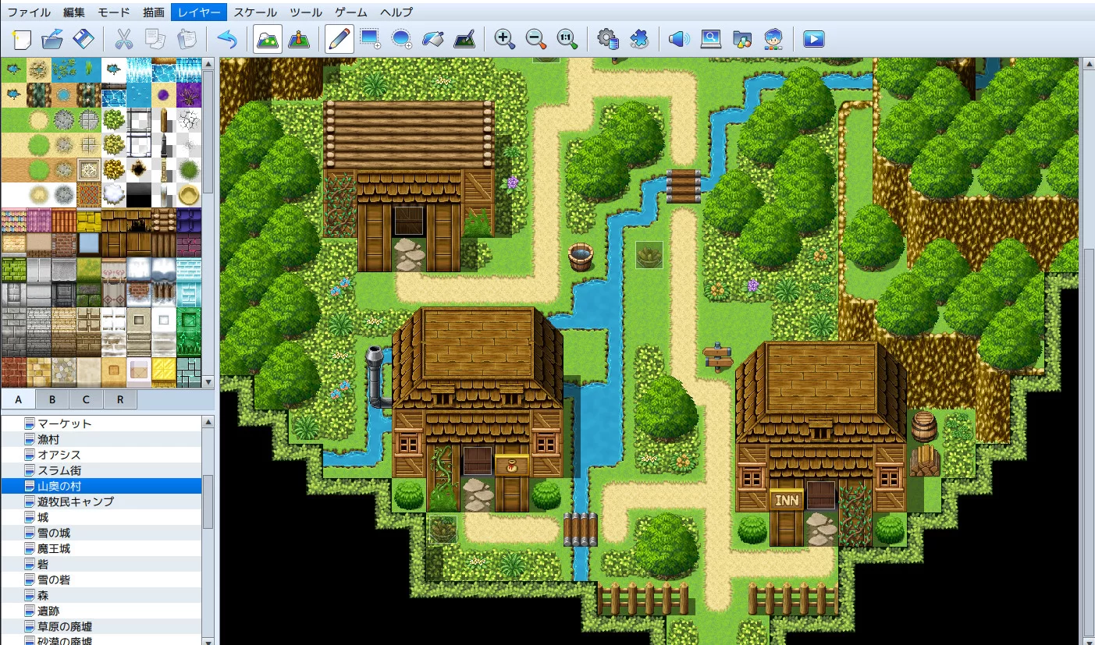Activate the Rectangle selection tool
This screenshot has width=1095, height=645.
pos(370,39)
